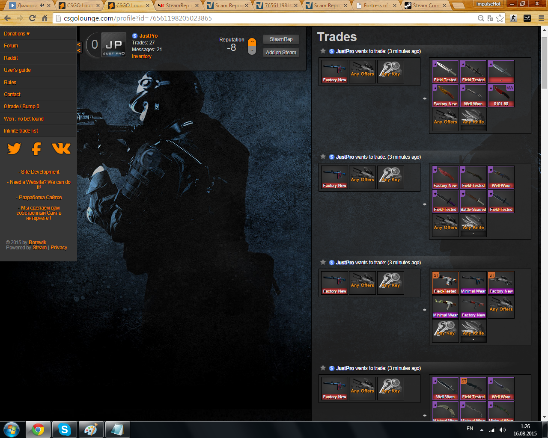Expand the Donations menu
This screenshot has width=548, height=438.
coord(17,34)
